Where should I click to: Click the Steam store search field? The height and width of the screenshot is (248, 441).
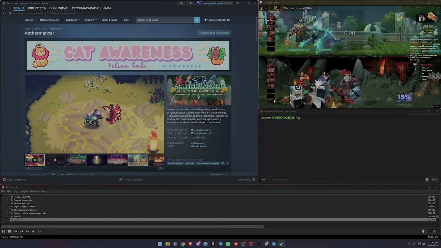coord(165,20)
